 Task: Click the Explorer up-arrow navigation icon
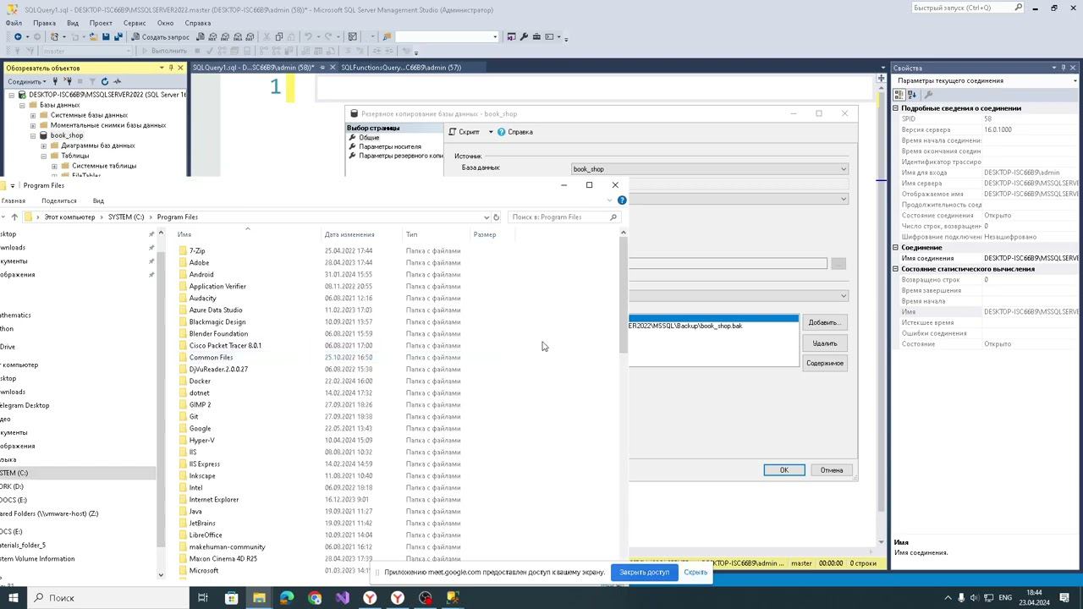(x=14, y=217)
